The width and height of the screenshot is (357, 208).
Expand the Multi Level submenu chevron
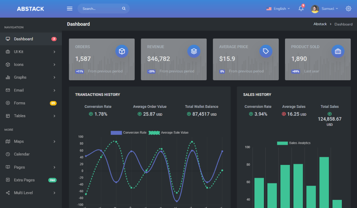click(x=54, y=193)
